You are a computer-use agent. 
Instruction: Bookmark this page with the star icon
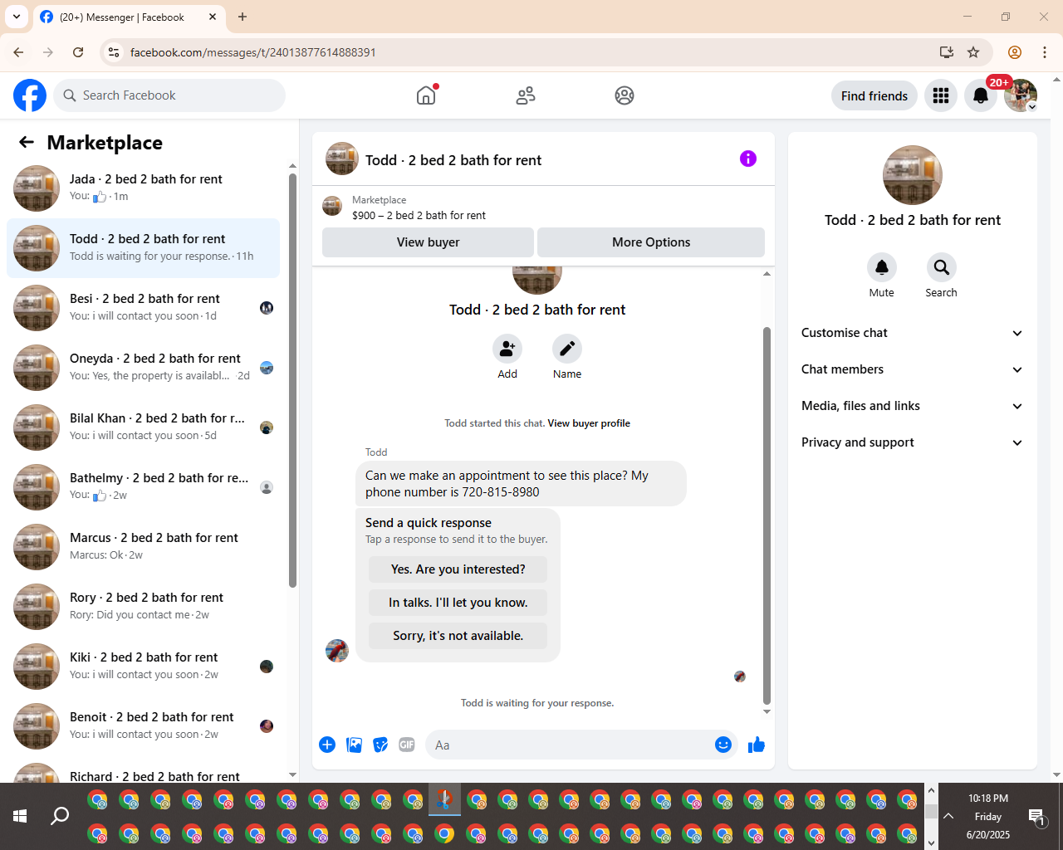point(973,52)
